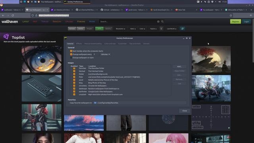Open the Ratio filter dropdown
This screenshot has width=254, height=143.
[133, 29]
